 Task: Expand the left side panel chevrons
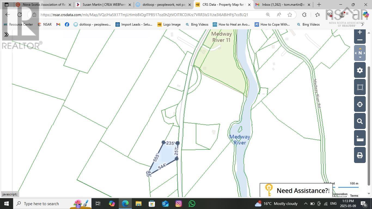7,35
